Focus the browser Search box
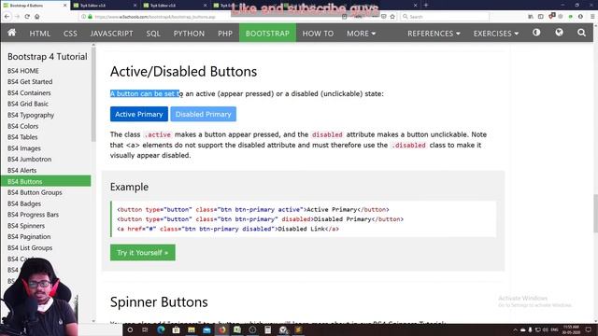This screenshot has height=336, width=598. point(445,17)
